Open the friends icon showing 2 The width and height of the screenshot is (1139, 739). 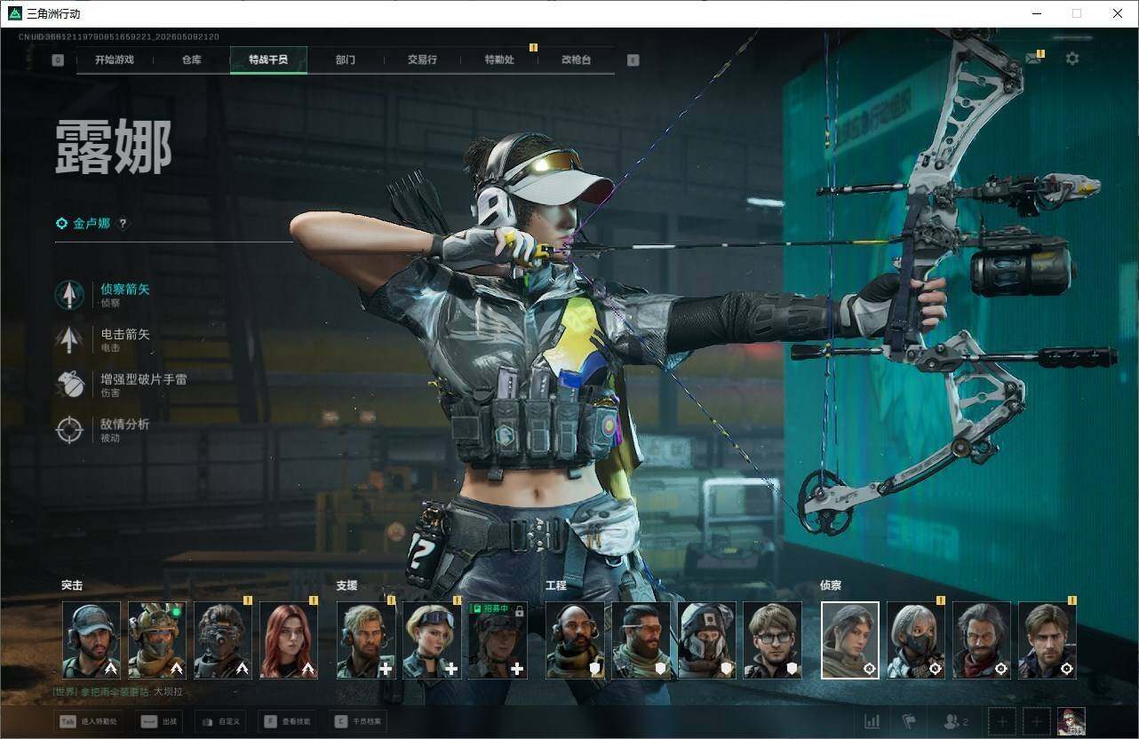[956, 721]
